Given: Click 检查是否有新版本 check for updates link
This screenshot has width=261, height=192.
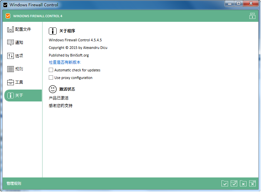Looking at the screenshot, I should click(x=65, y=62).
